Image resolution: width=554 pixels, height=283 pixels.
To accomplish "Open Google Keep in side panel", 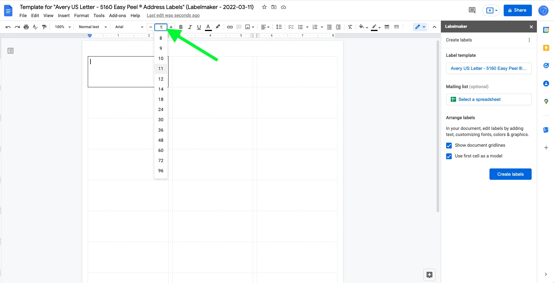I will click(x=546, y=48).
